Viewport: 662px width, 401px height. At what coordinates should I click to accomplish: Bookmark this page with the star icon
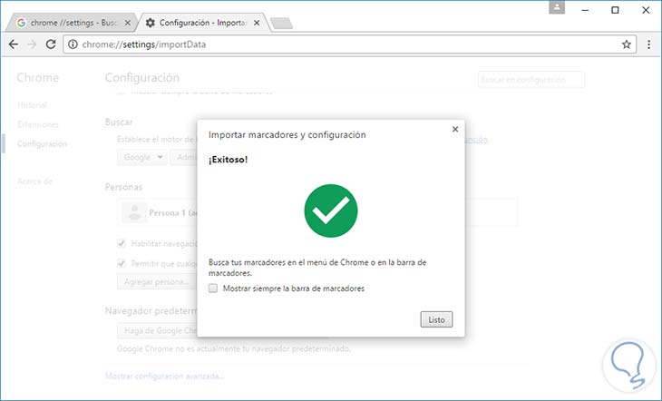coord(626,44)
